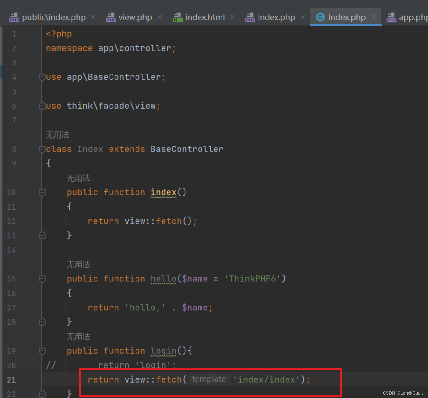Click the 'index/index' string on line 21
The height and width of the screenshot is (398, 428).
(x=266, y=379)
